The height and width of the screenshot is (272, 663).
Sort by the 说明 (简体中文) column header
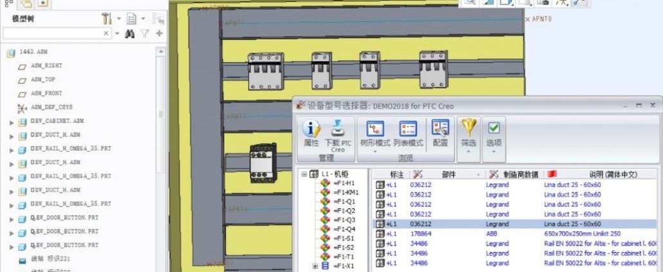click(601, 174)
